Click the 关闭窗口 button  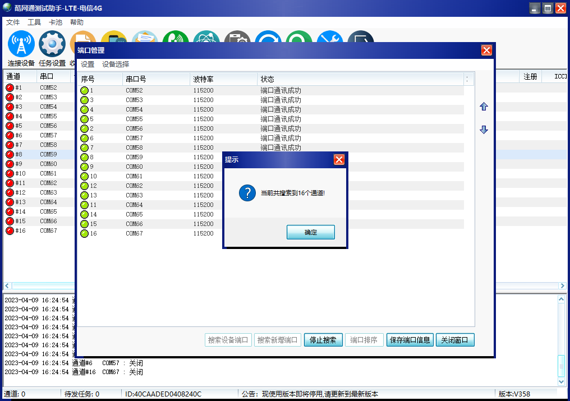click(455, 340)
